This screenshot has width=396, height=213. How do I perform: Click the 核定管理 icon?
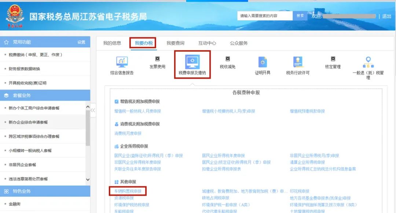[x=333, y=59]
